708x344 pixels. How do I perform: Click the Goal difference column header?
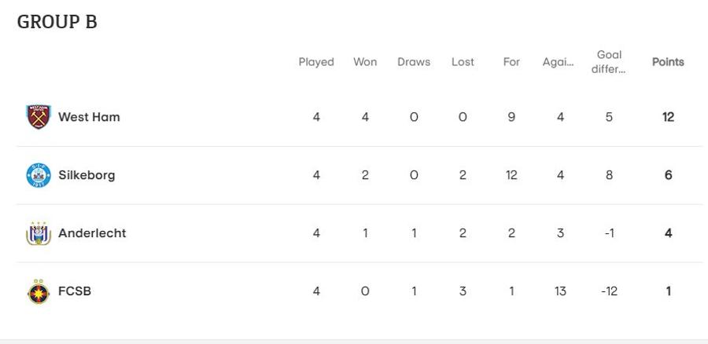609,62
